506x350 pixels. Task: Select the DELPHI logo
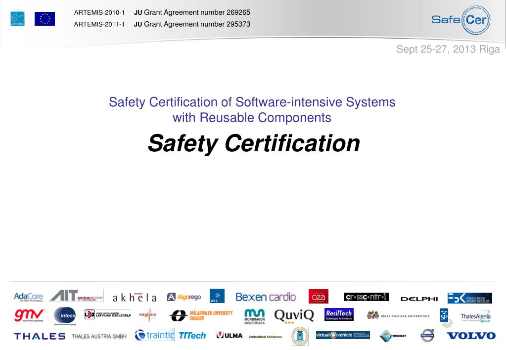tap(419, 299)
